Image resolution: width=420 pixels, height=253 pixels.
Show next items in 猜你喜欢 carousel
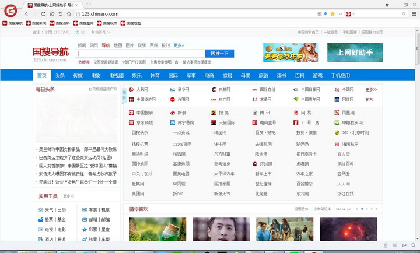pyautogui.click(x=376, y=209)
